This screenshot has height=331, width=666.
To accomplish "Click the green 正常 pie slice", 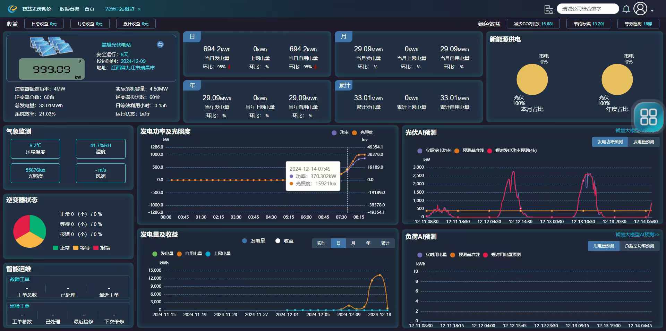I will tap(37, 226).
